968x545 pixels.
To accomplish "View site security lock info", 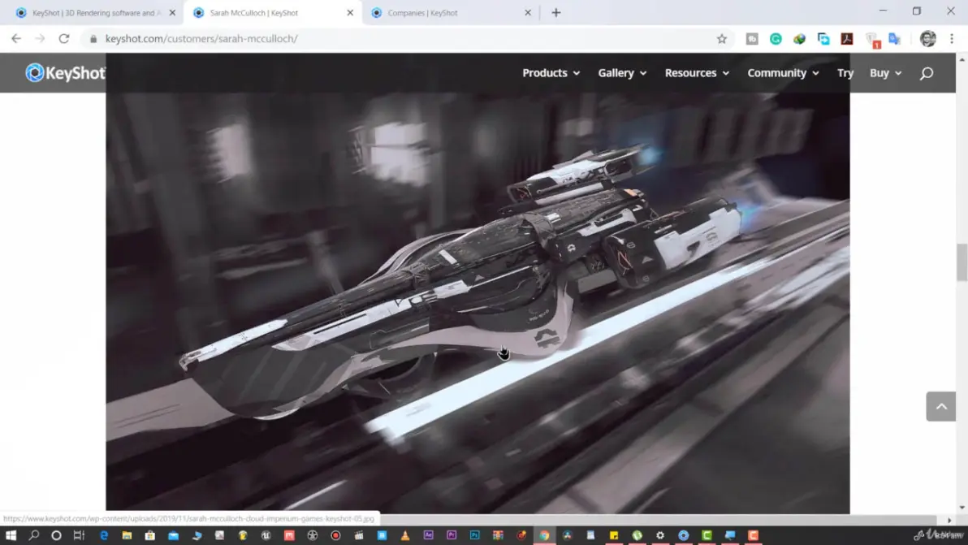I will click(x=93, y=39).
